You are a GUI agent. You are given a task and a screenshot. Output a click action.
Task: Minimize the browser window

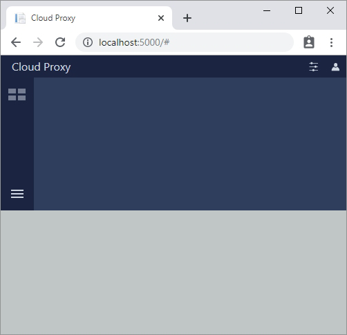[267, 10]
